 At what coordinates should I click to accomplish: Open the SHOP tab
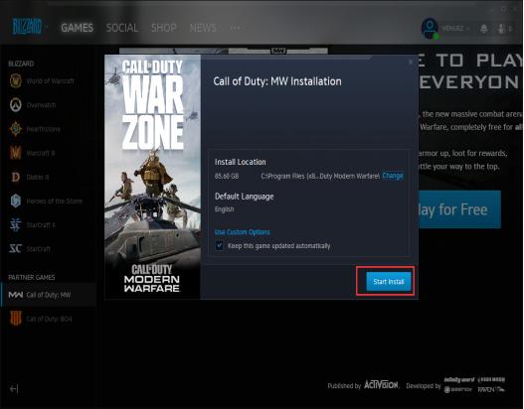(x=164, y=28)
